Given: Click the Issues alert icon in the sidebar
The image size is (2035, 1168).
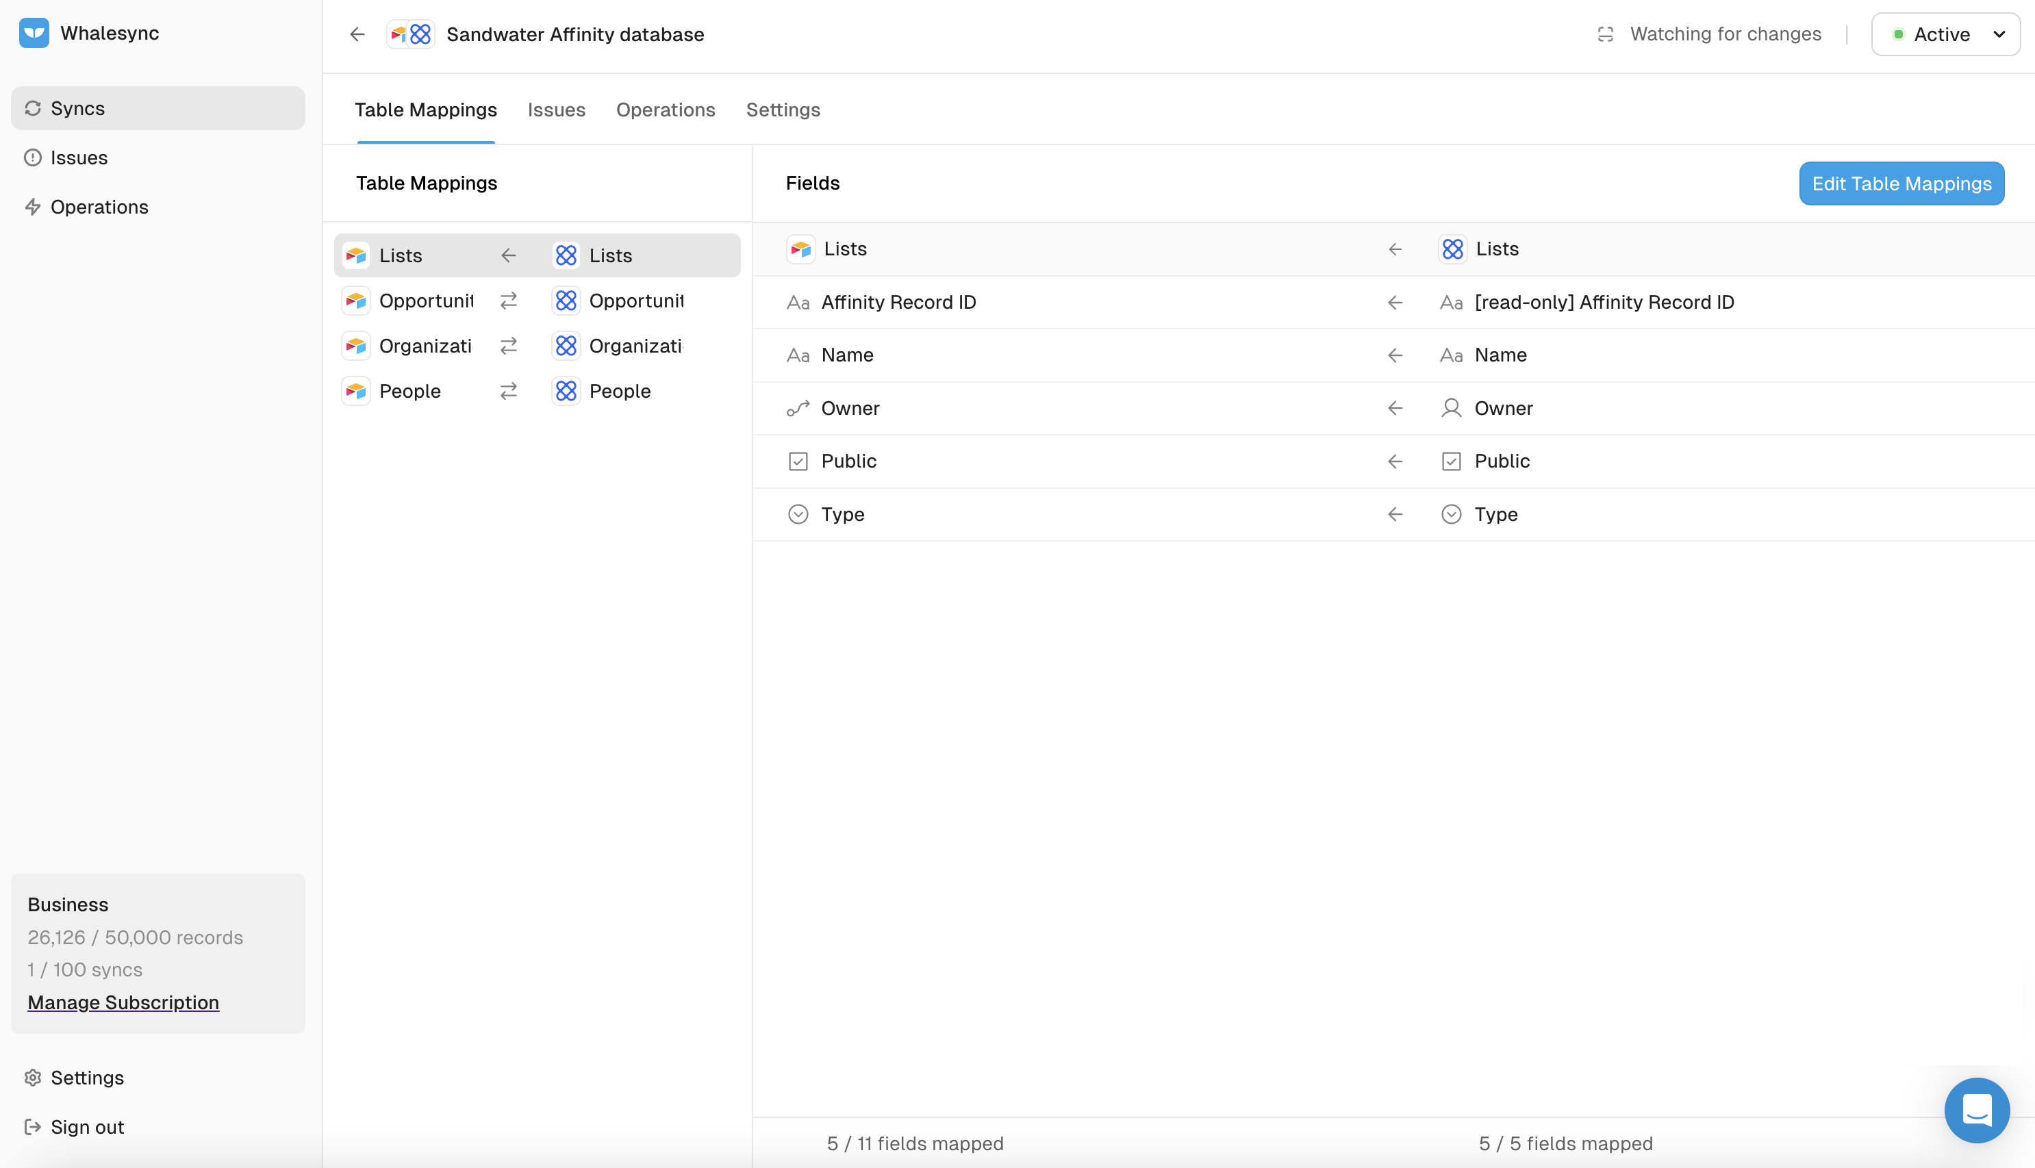Looking at the screenshot, I should [33, 158].
